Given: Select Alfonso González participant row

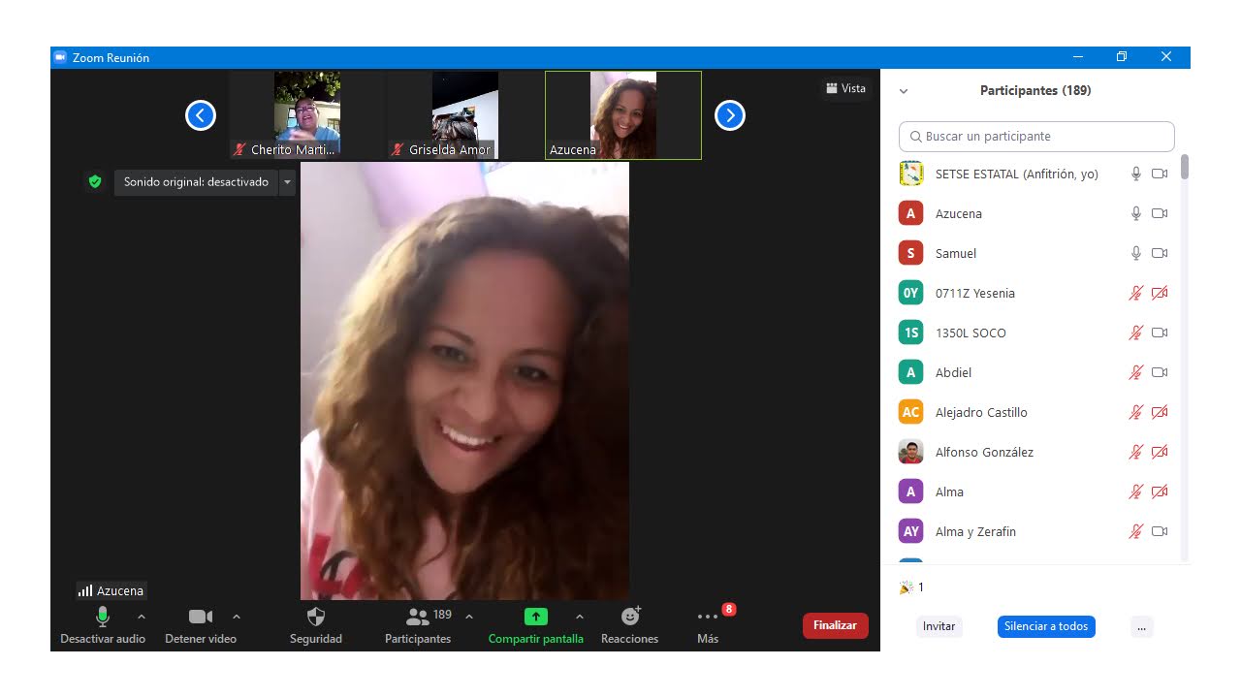Looking at the screenshot, I should (x=1033, y=453).
